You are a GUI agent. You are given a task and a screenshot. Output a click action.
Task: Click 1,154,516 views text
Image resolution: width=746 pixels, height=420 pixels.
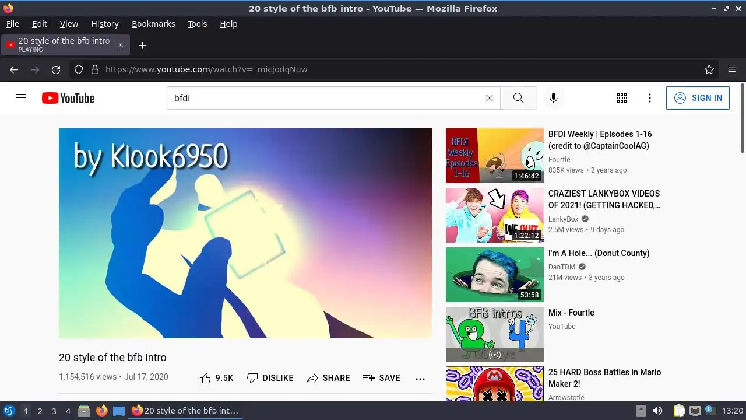point(87,377)
